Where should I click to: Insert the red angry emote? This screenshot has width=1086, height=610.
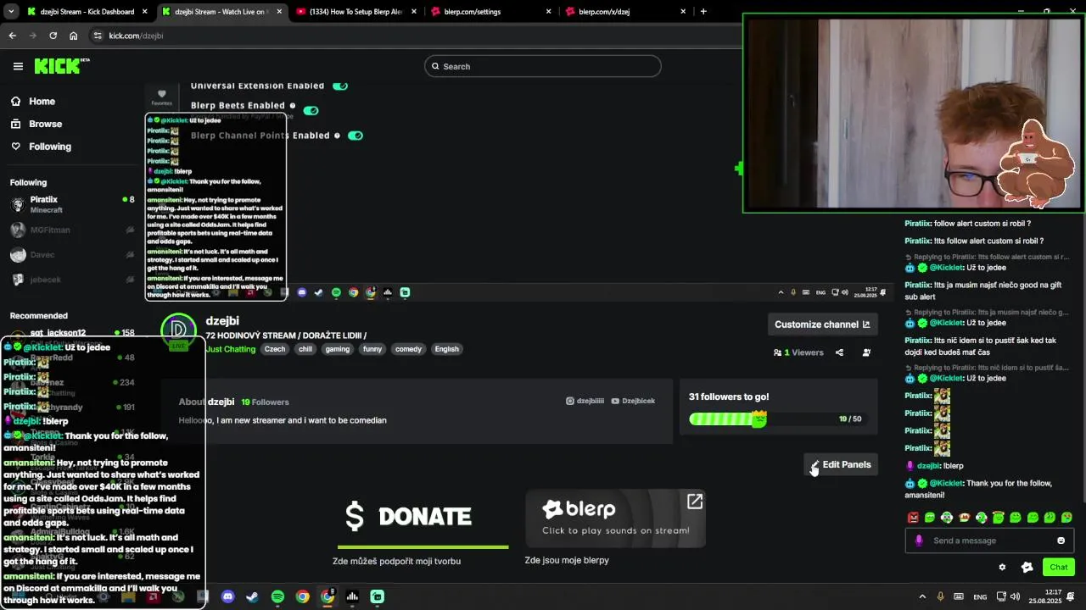tap(913, 518)
